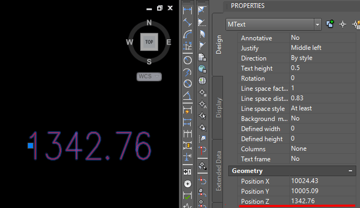The width and height of the screenshot is (360, 208).
Task: Click the point marker with magnifier icon
Action: click(x=202, y=127)
